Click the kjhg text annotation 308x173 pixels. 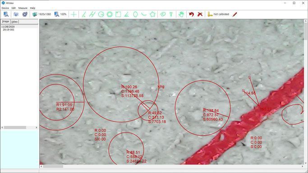point(161,86)
